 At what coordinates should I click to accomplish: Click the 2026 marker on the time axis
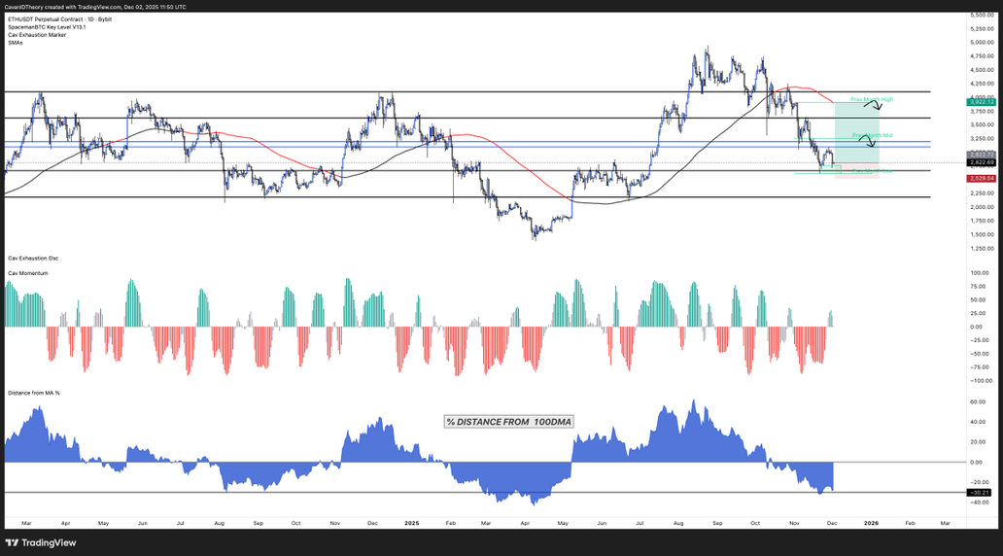(x=872, y=522)
